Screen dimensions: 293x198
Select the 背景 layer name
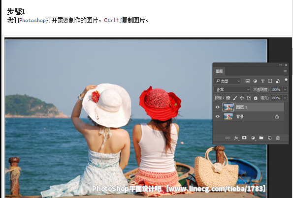click(x=240, y=116)
